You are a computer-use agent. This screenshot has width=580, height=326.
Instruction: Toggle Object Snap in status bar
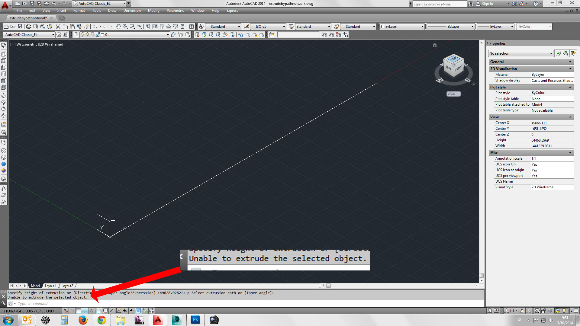pos(98,311)
